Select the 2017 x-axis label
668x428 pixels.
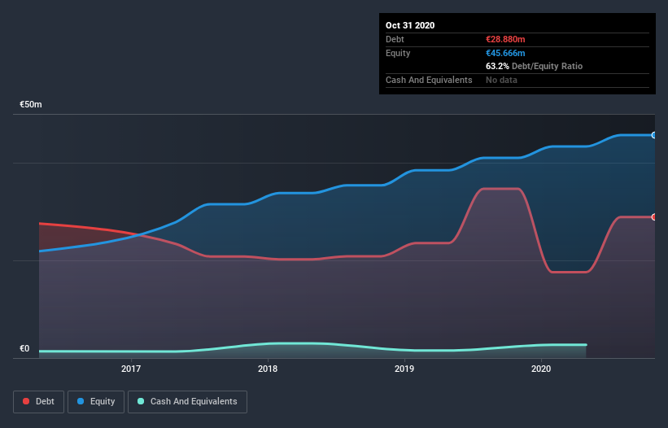coord(131,369)
